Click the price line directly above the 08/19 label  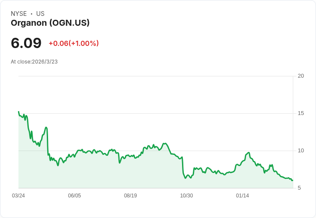point(131,155)
